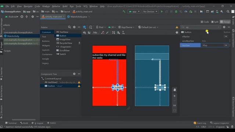Open the help question mark icon
Screen dimensions: 235x132
coord(177,33)
